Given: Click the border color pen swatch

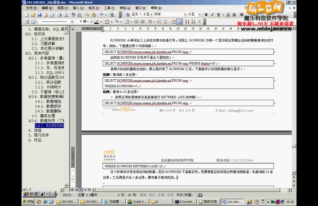Looking at the screenshot, I should pos(96,22).
